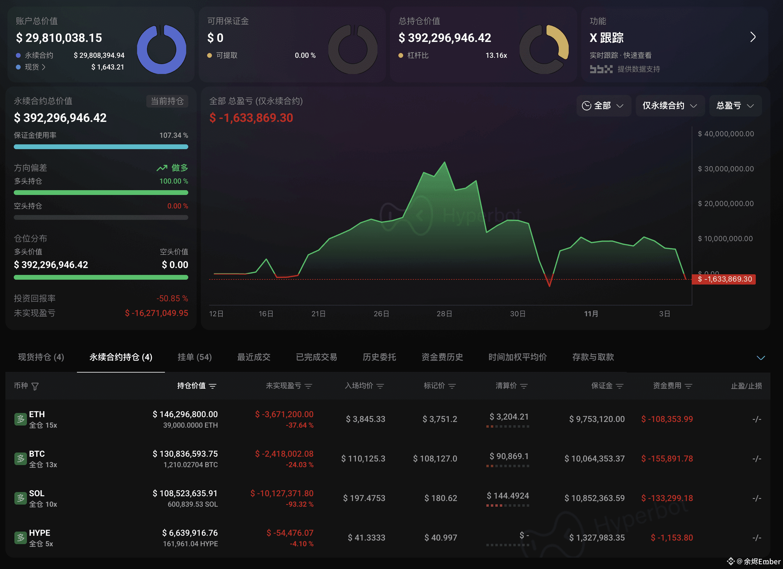Switch to 挂单 (54) tab
Image resolution: width=783 pixels, height=569 pixels.
[x=194, y=357]
